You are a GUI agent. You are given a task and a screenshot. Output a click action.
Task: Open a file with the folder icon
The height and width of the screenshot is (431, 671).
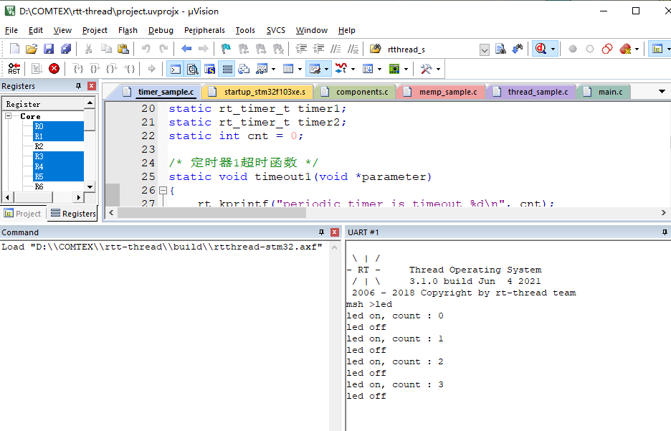pyautogui.click(x=32, y=49)
